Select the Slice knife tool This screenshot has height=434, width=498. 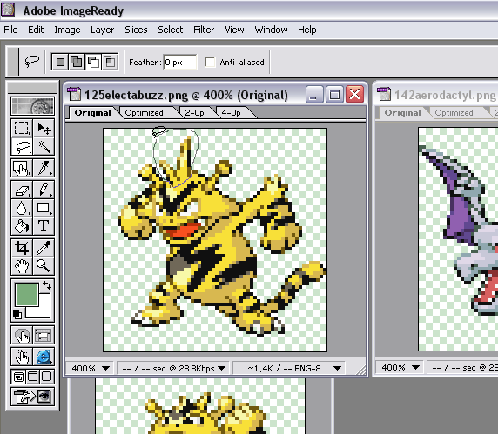tap(44, 168)
